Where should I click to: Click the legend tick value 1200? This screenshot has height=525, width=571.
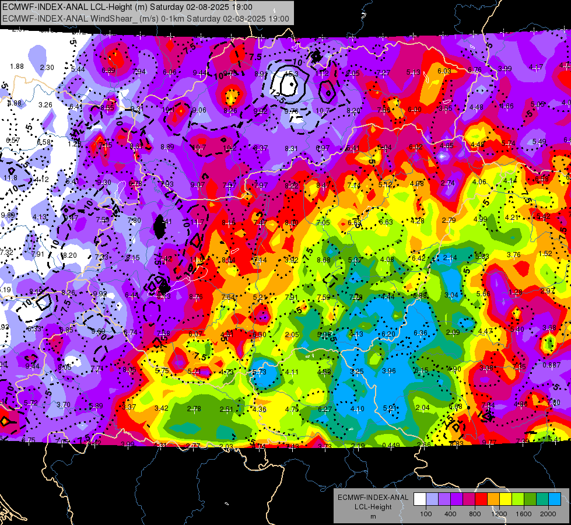click(x=499, y=514)
